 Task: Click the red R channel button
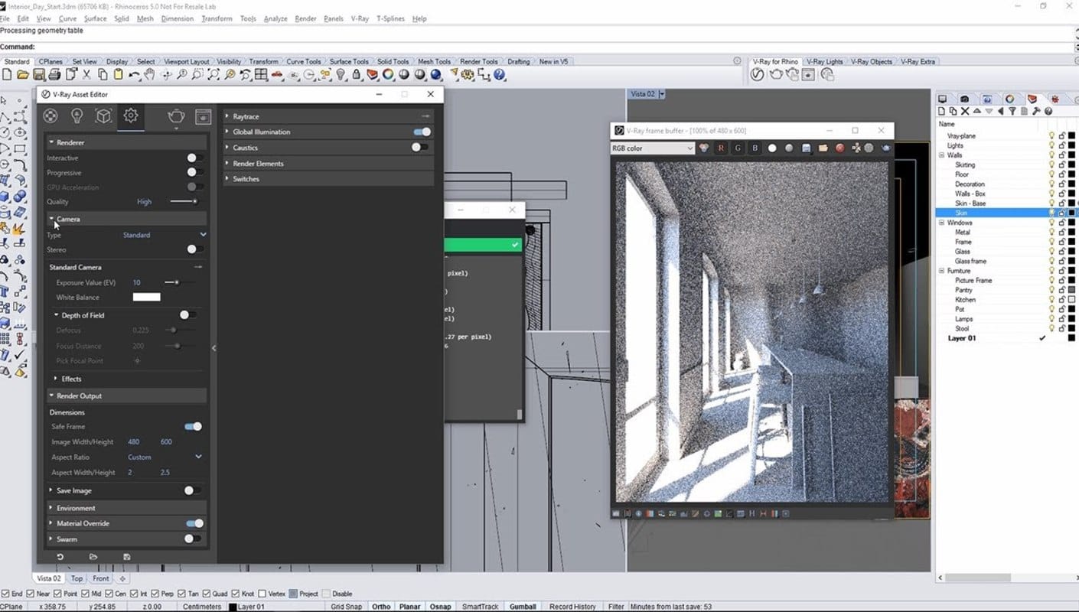click(721, 148)
